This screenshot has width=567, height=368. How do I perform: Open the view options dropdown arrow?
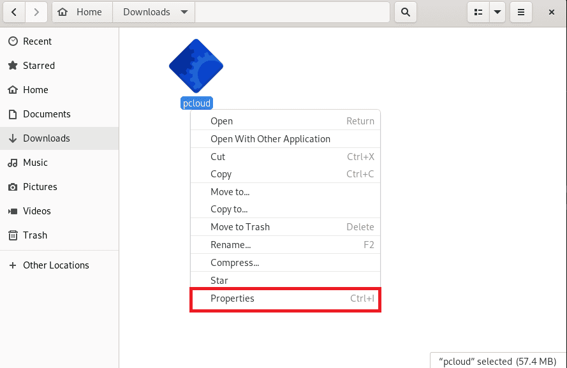[497, 12]
